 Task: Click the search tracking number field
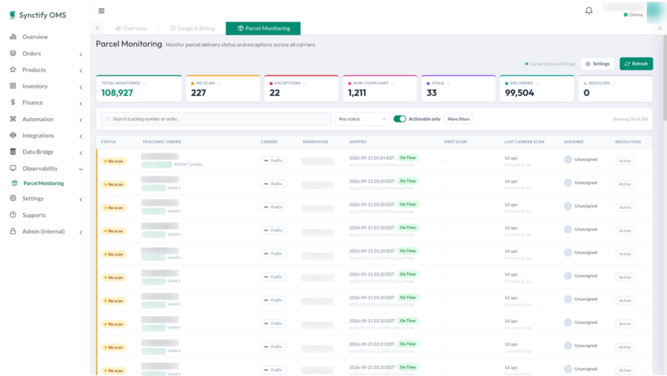(x=216, y=119)
